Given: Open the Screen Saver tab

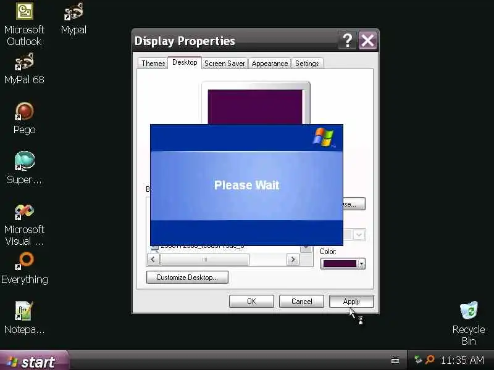Looking at the screenshot, I should 224,64.
